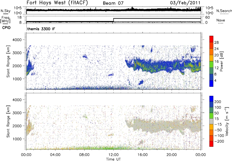Pick the light green segment of Power colorbar
This screenshot has width=232, height=161.
[211, 65]
